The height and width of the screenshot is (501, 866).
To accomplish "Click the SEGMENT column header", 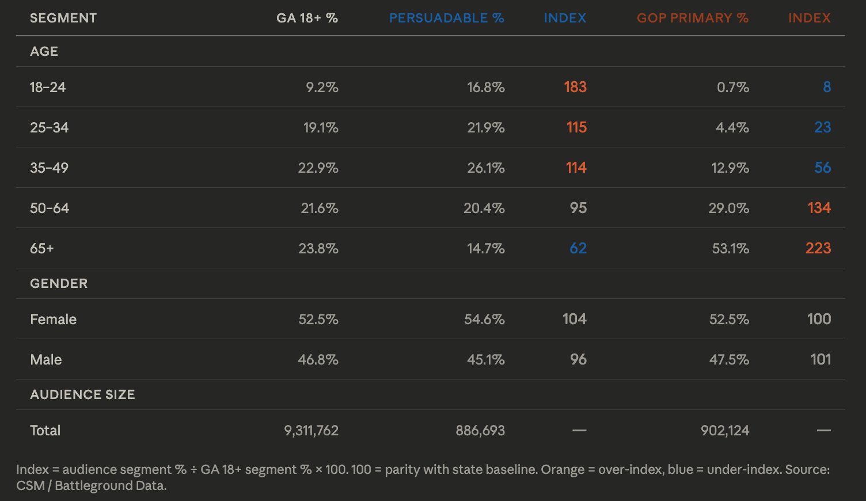I will click(63, 18).
